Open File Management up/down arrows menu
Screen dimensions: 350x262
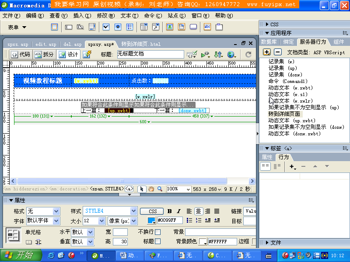click(x=218, y=54)
